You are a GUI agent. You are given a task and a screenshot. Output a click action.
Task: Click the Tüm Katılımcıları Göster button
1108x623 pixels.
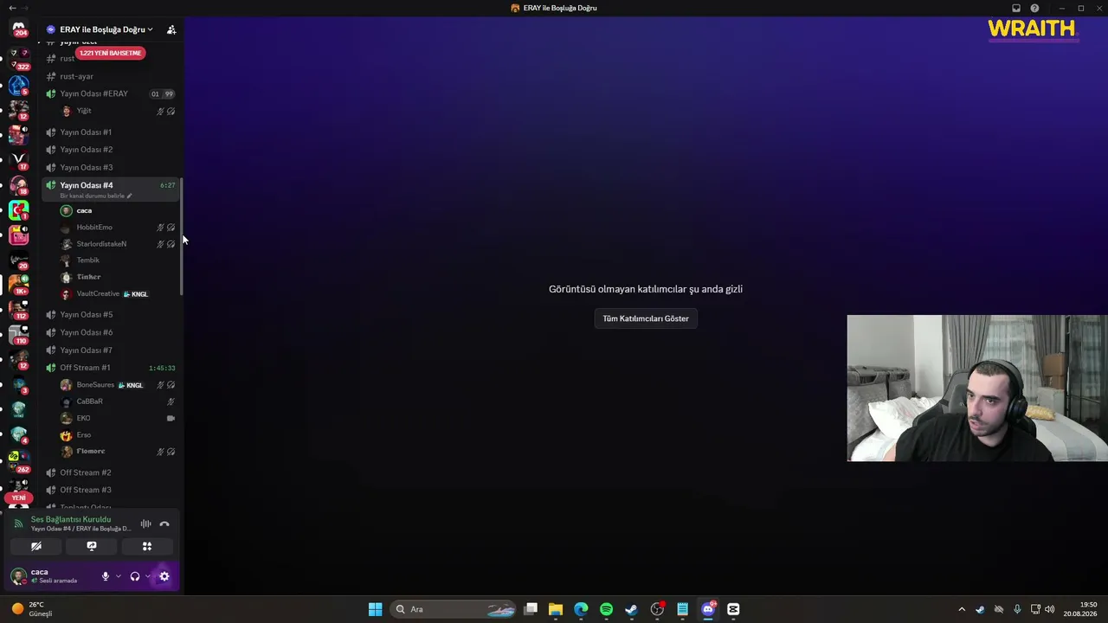pos(646,318)
